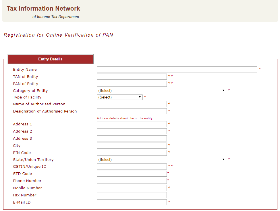The height and width of the screenshot is (211, 280).
Task: Focus the Address 1 input box
Action: click(x=132, y=124)
